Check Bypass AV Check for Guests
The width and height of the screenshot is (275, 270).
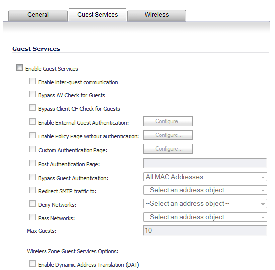[x=32, y=94]
